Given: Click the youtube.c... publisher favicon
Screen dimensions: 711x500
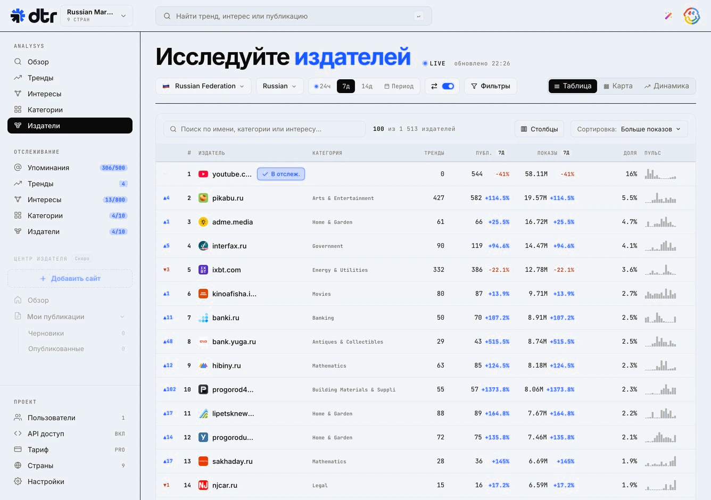Looking at the screenshot, I should click(203, 174).
